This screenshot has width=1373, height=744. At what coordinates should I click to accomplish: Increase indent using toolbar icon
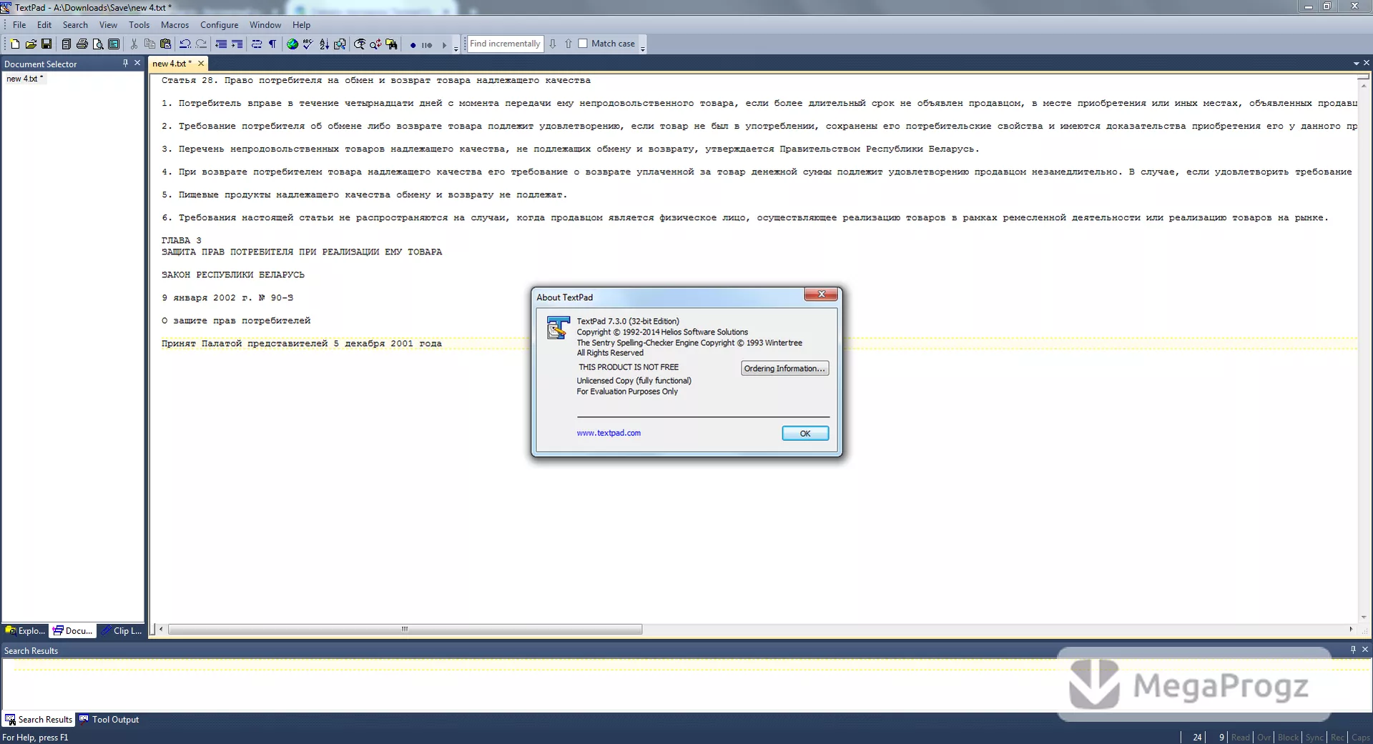(x=237, y=44)
